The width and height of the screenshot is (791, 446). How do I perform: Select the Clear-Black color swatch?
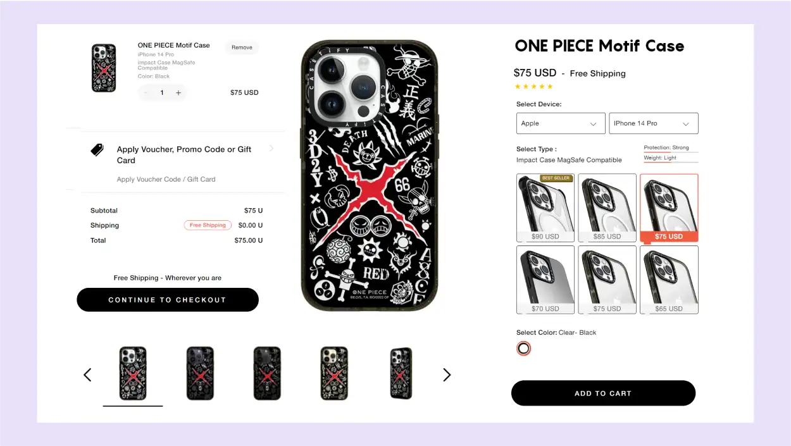coord(523,348)
